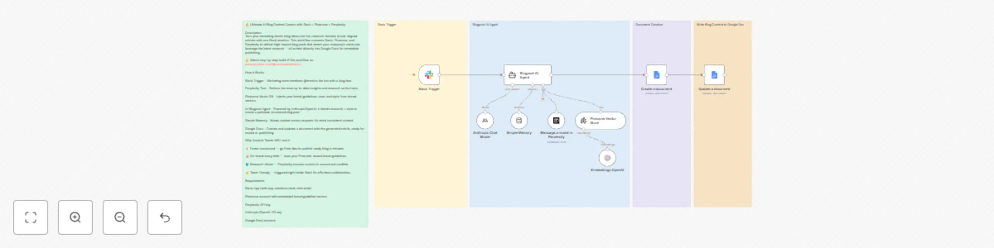Screen dimensions: 994x248
Task: Select the Embeddings OpenAI node
Action: (x=607, y=157)
